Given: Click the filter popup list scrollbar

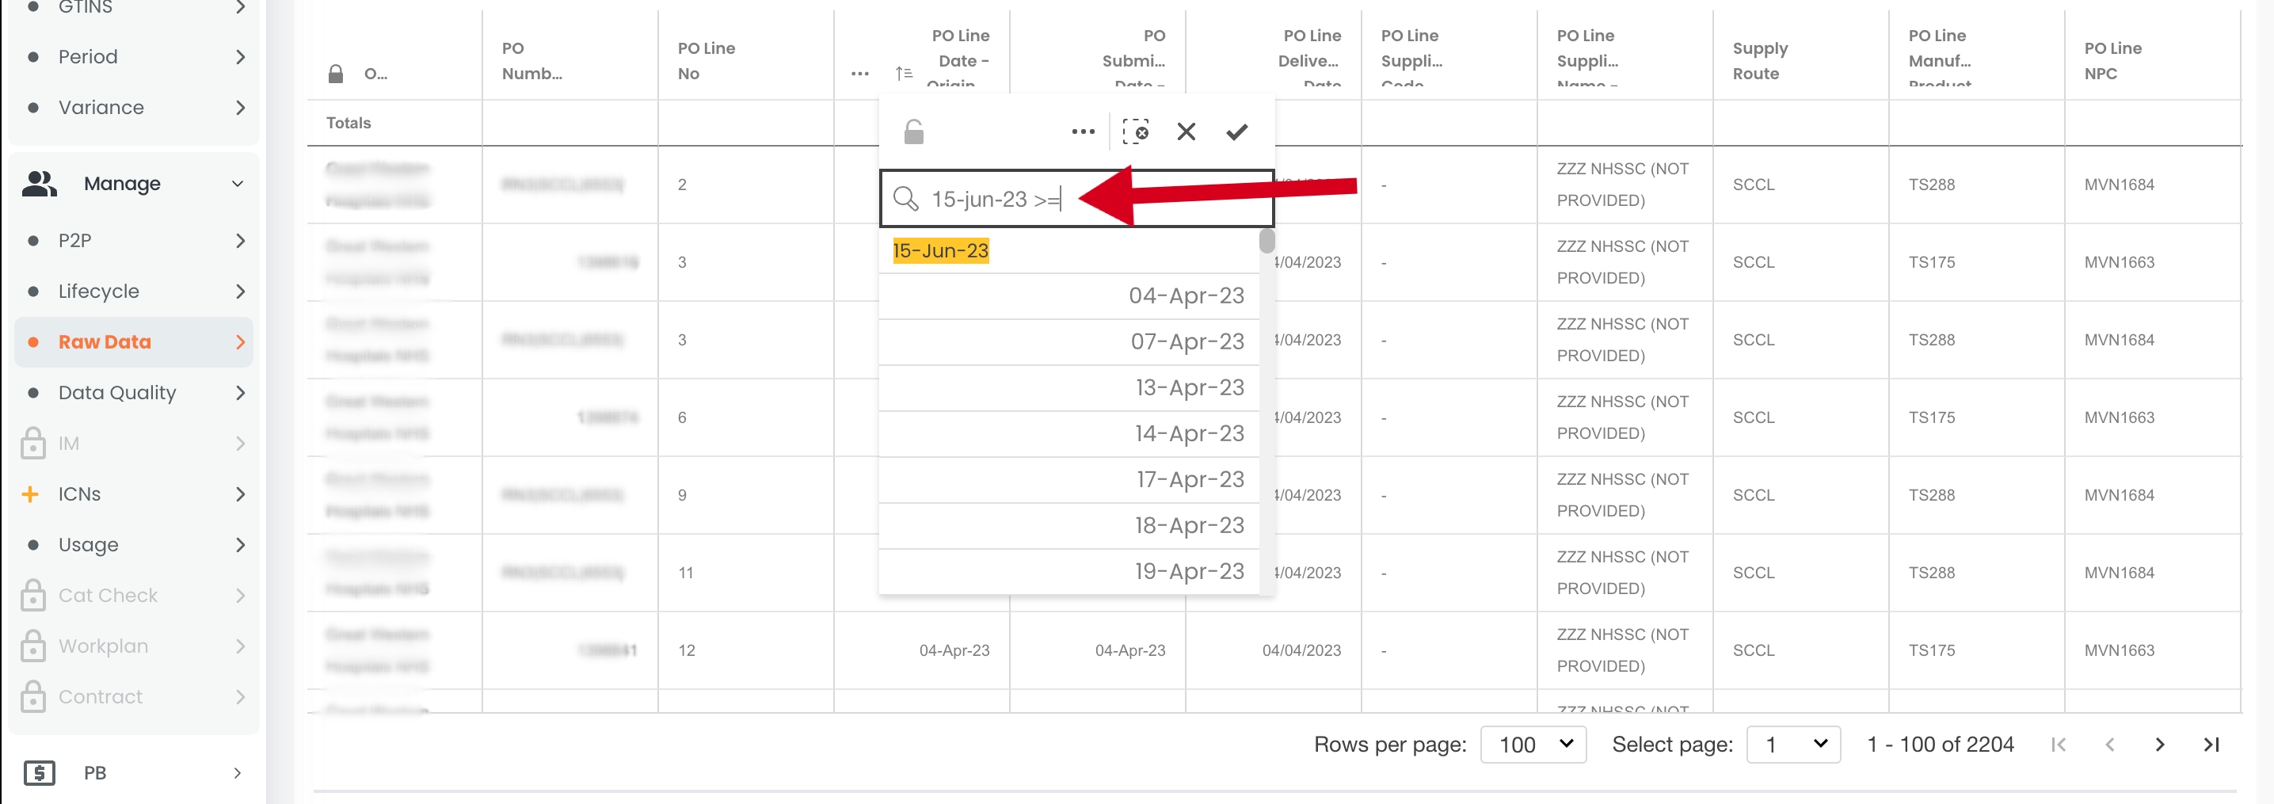Looking at the screenshot, I should 1267,241.
